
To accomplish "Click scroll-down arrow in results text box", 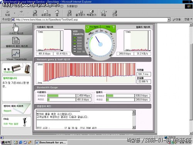I will [134, 127].
